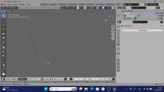Toggle camera view with the camera gizmo

tap(113, 34)
